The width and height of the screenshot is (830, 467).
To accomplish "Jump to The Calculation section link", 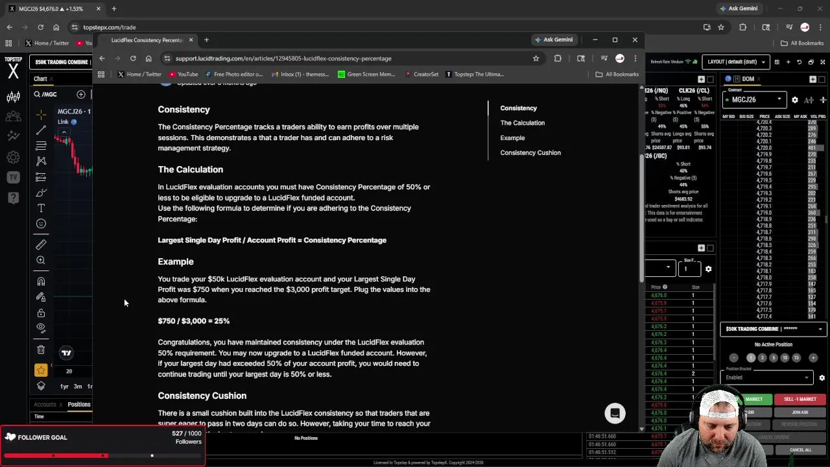I will pyautogui.click(x=523, y=123).
